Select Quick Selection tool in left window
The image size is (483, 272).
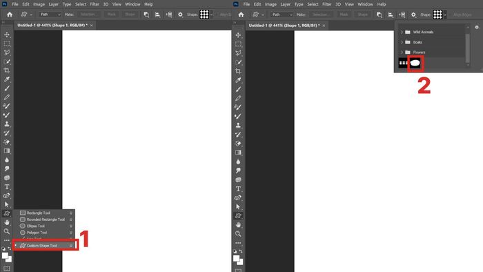pyautogui.click(x=7, y=61)
